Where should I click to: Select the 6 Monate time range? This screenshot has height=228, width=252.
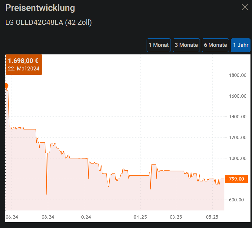[215, 45]
